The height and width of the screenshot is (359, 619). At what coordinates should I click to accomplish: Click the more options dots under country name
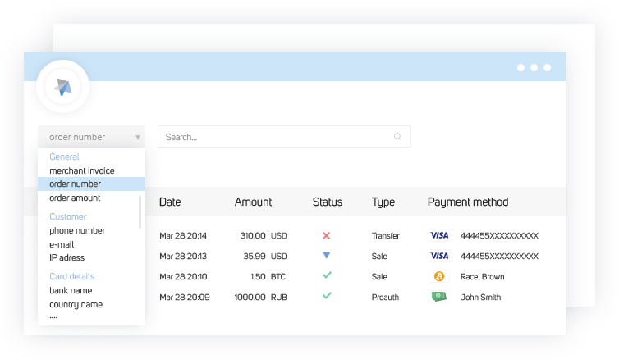(x=53, y=317)
